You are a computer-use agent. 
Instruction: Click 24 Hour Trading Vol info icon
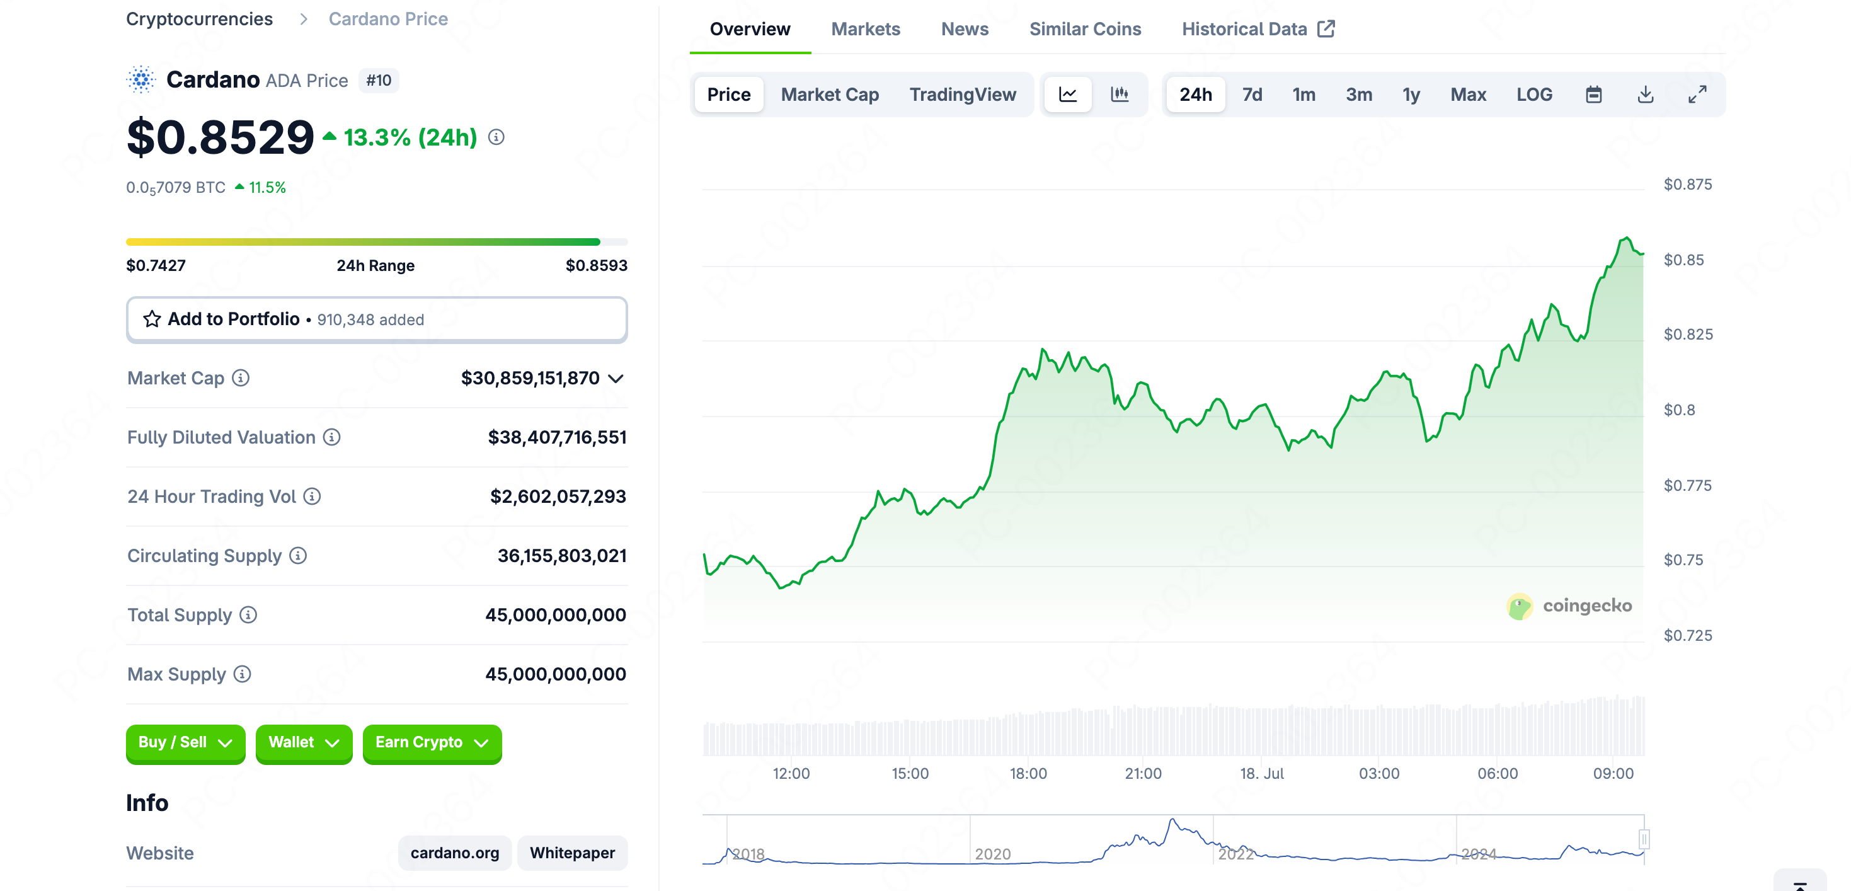coord(312,497)
